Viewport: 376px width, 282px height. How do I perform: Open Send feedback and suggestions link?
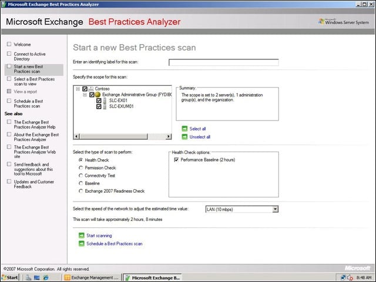pyautogui.click(x=33, y=169)
